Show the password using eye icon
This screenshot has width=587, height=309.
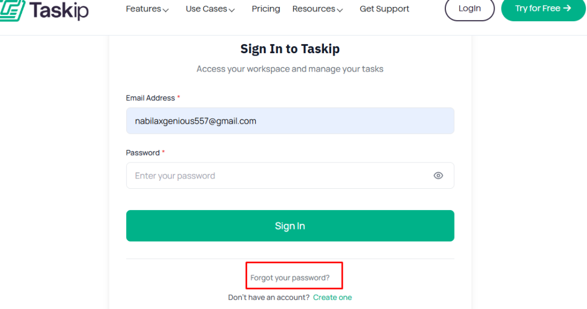[x=438, y=176]
